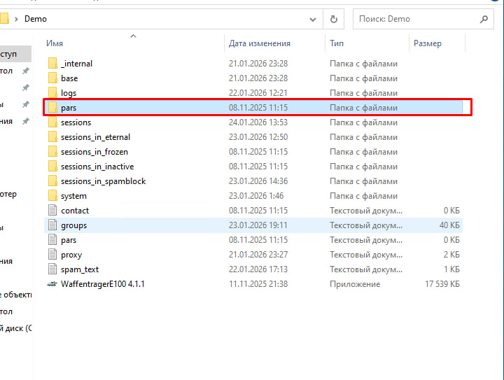Click the proxy text file icon

click(x=52, y=255)
